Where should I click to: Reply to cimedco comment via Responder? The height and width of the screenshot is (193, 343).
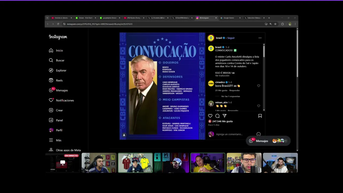point(234,90)
